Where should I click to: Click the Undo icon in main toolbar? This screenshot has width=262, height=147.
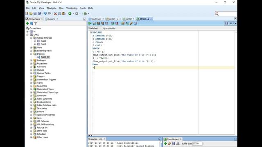click(45, 13)
